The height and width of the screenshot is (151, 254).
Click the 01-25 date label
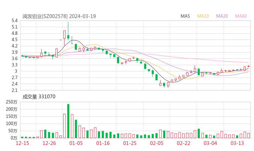tap(130, 143)
